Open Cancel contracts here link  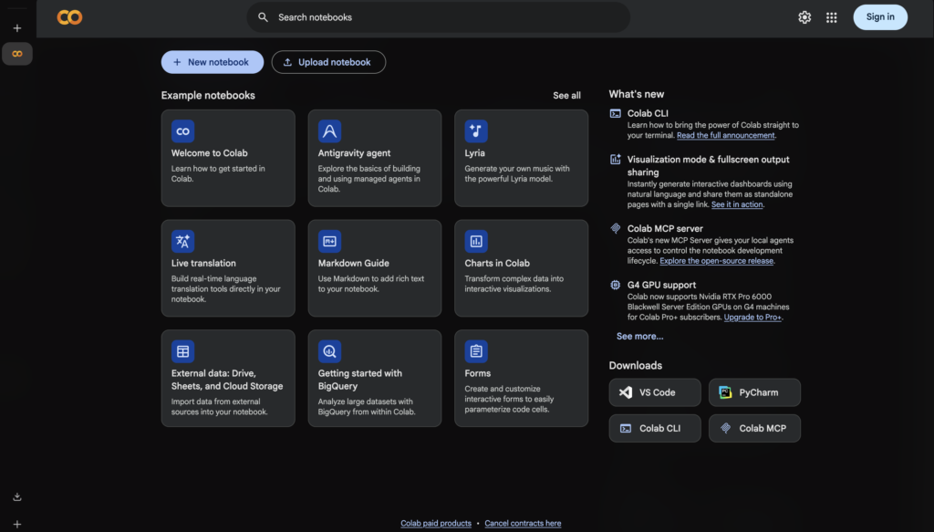(523, 523)
